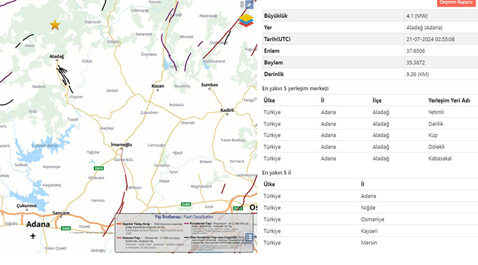The image size is (478, 265).
Task: Select the date value 21-07-2024 02:55:08
Action: (x=430, y=39)
